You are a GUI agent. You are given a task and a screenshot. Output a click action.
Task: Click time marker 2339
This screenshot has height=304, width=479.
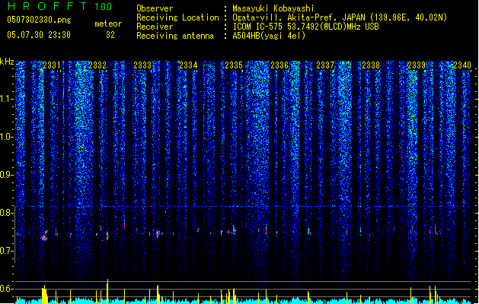tap(417, 65)
